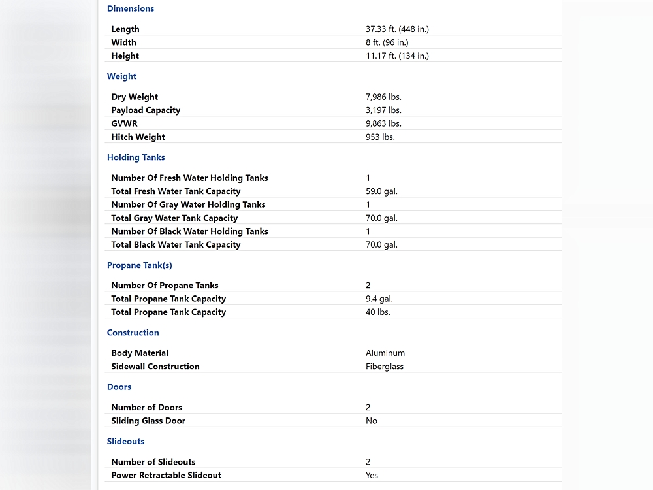The width and height of the screenshot is (653, 490).
Task: Select the 37.33 ft. length value
Action: (x=397, y=29)
